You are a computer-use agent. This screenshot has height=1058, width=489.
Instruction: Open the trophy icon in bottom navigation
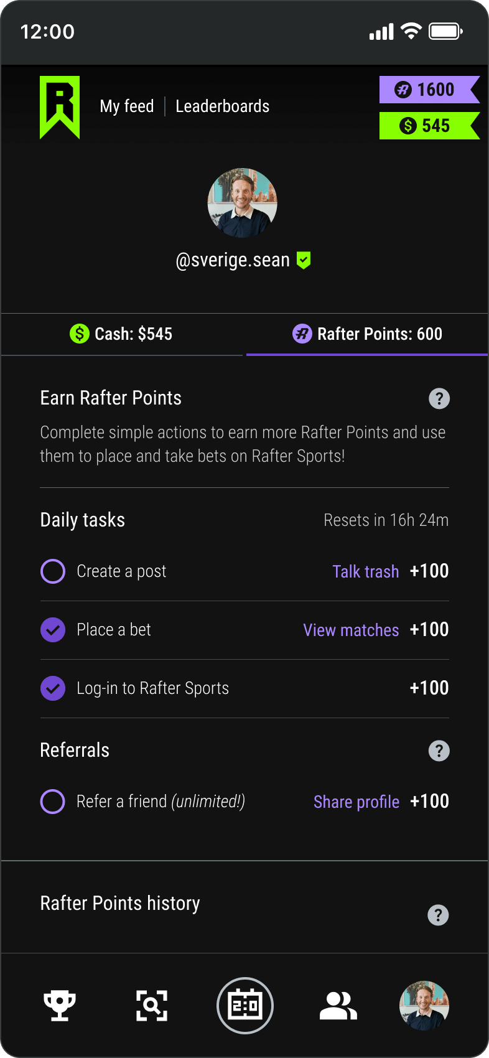pos(60,1005)
